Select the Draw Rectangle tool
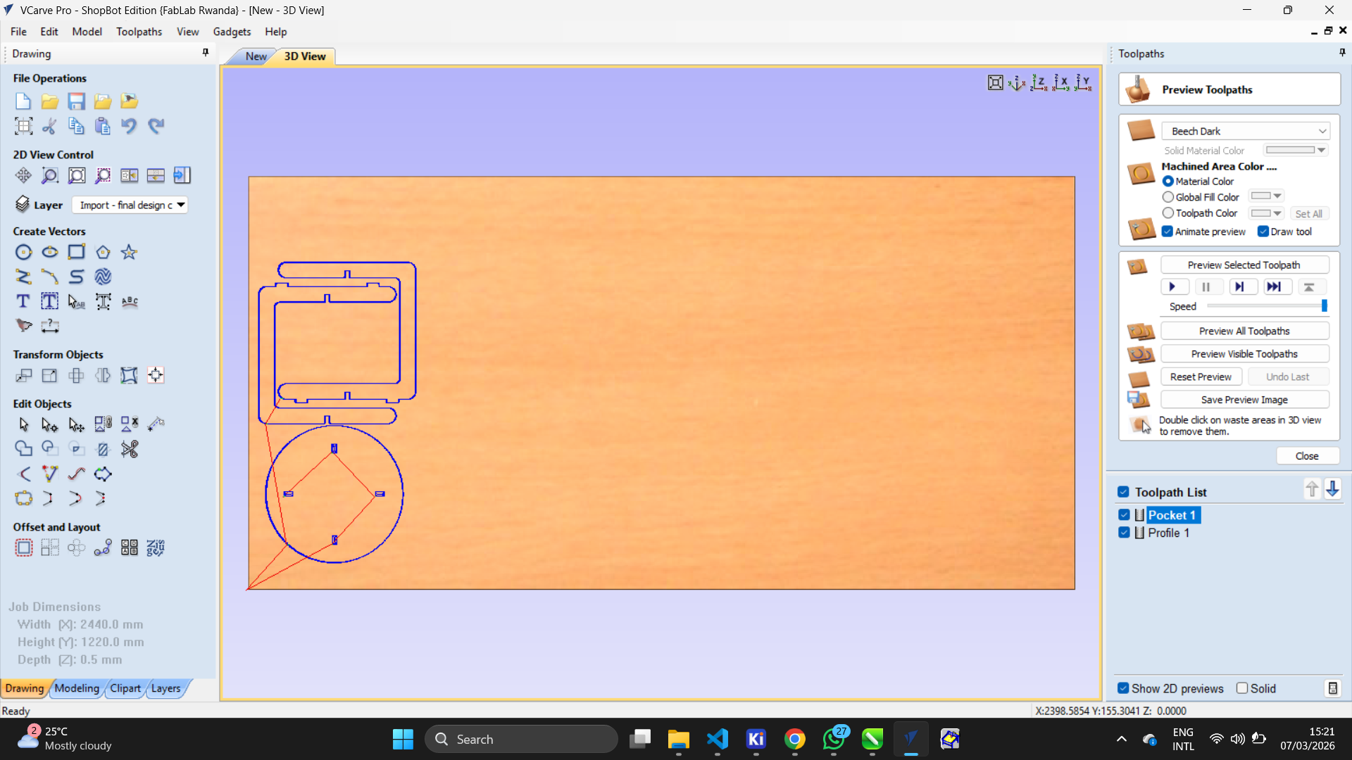The height and width of the screenshot is (760, 1352). [76, 252]
